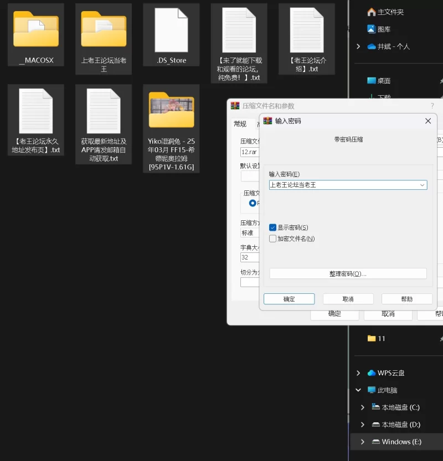This screenshot has height=461, width=443.
Task: Toggle the 显示密码 checkbox
Action: 272,227
